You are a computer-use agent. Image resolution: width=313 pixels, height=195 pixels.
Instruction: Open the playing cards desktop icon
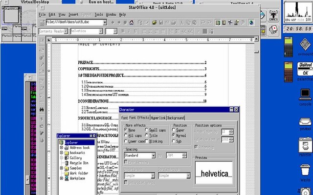tap(273, 30)
